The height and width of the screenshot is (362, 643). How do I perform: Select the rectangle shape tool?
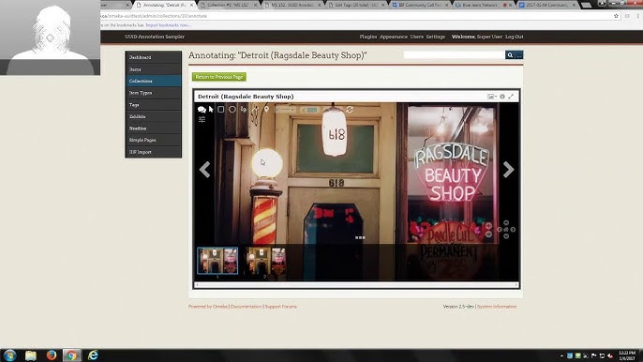coord(220,109)
